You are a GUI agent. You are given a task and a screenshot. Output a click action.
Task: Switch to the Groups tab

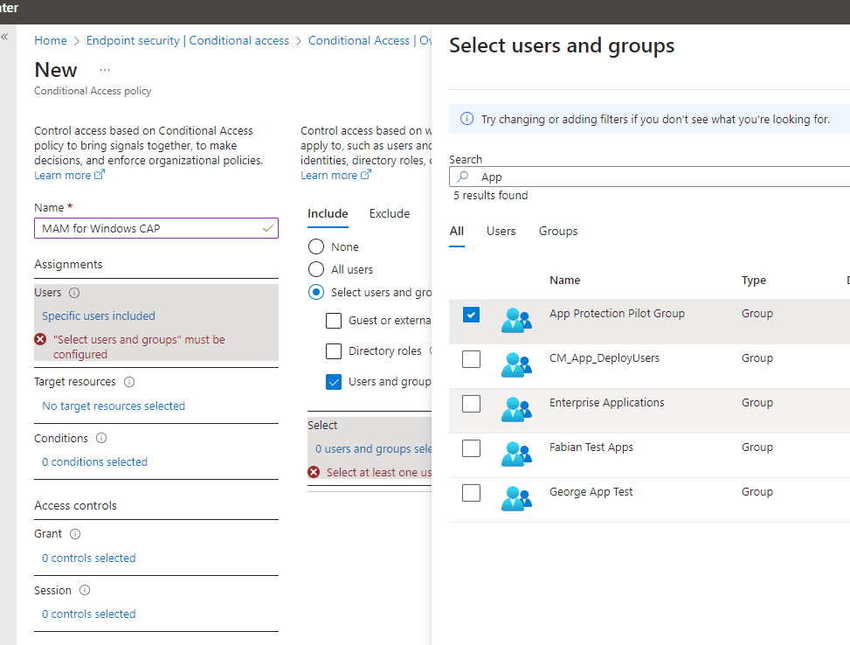pyautogui.click(x=558, y=232)
